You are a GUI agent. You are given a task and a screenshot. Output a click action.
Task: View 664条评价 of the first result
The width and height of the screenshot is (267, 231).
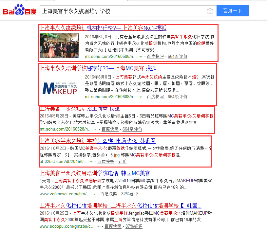point(178,57)
